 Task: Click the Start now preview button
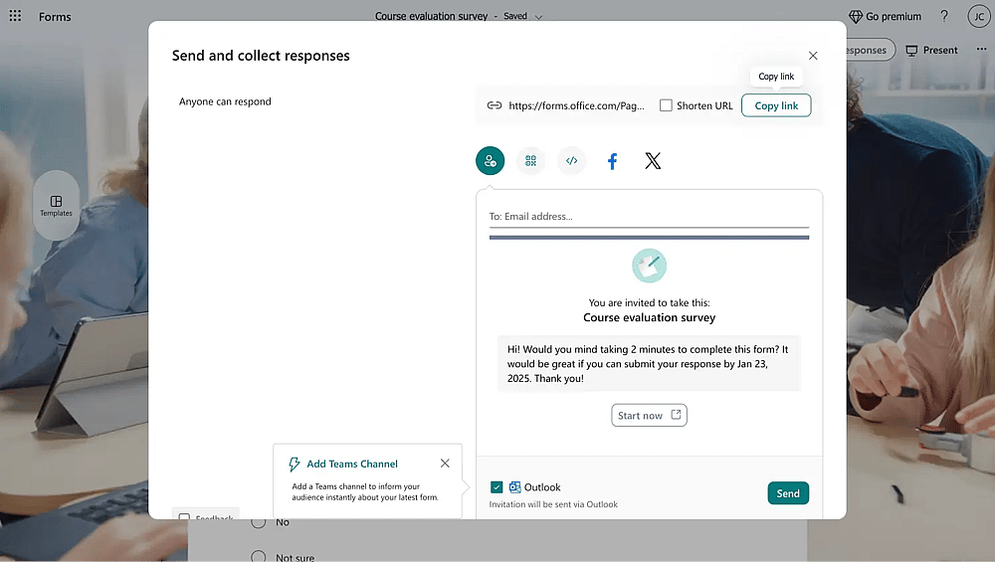click(x=649, y=415)
